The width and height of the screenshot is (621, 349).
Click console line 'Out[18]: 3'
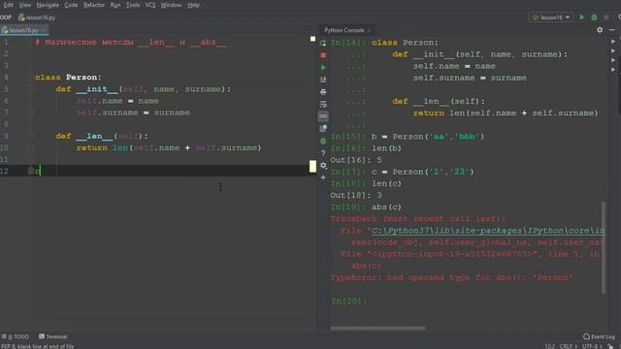pos(356,195)
